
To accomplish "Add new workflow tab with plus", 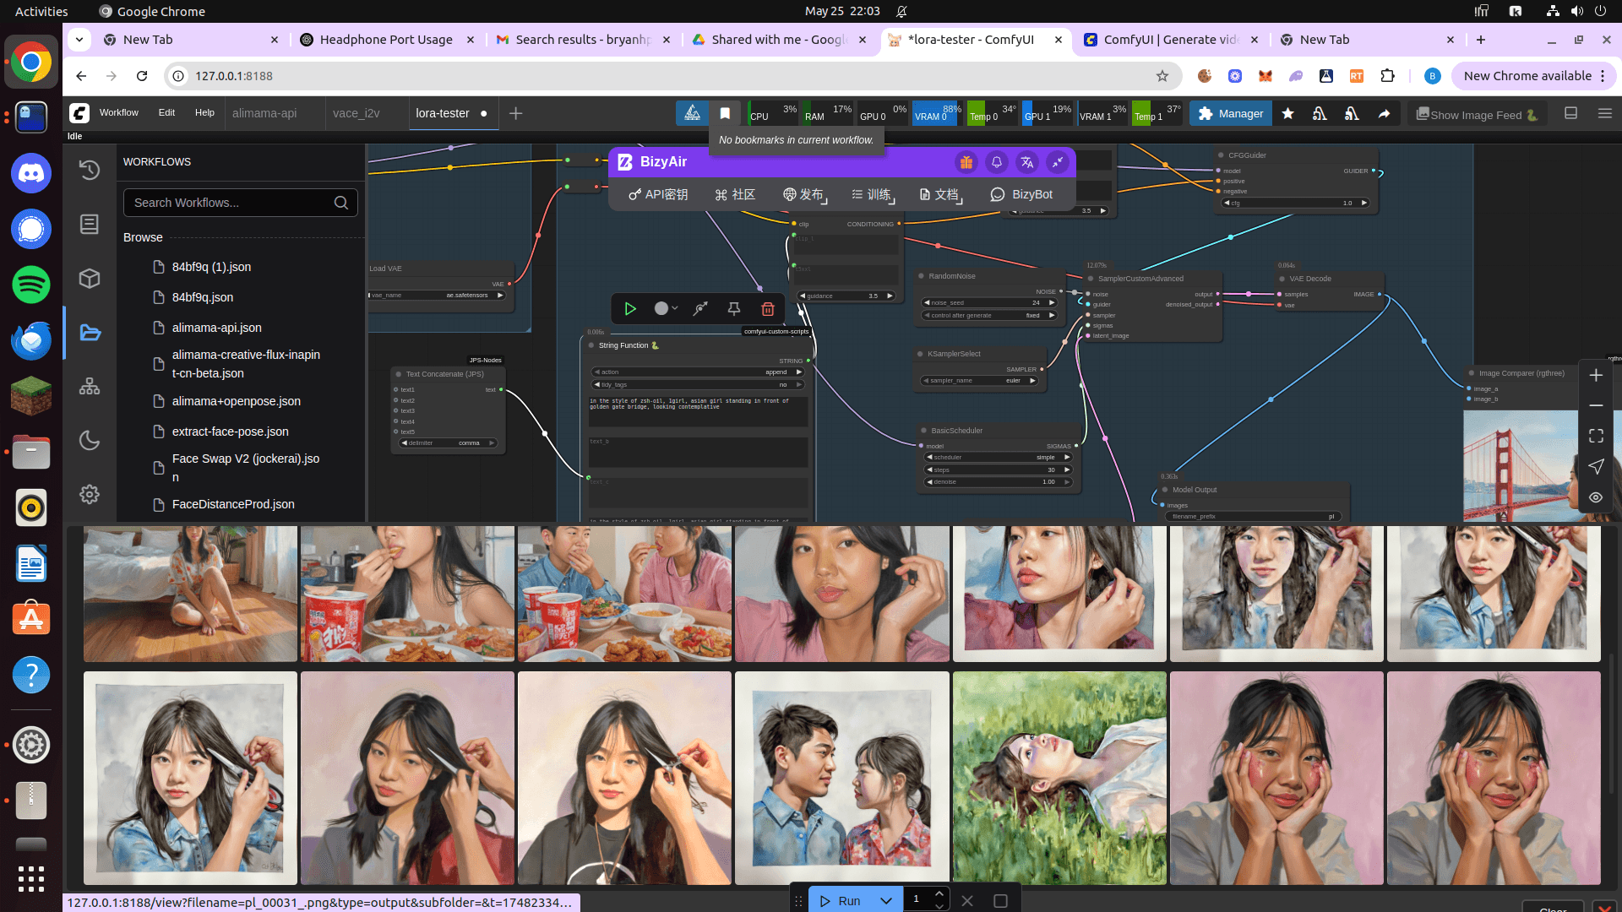I will pyautogui.click(x=515, y=113).
